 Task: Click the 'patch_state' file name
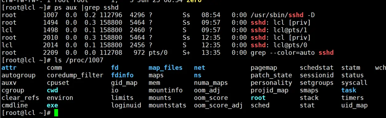pyautogui.click(x=271, y=75)
